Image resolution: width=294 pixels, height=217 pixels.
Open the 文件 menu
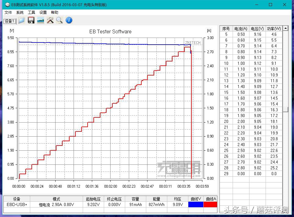coord(8,13)
